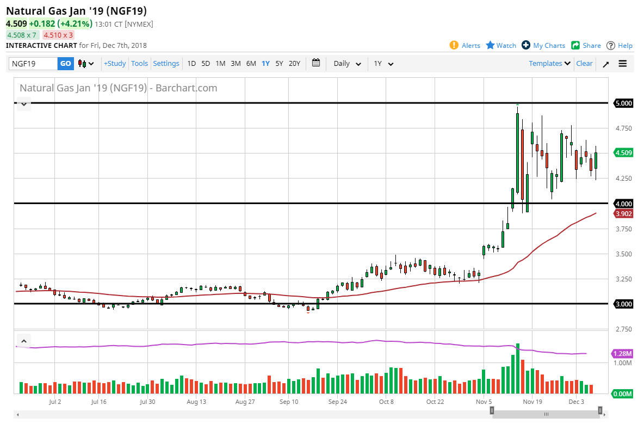The height and width of the screenshot is (424, 638).
Task: Click the Watch star icon
Action: [x=490, y=45]
